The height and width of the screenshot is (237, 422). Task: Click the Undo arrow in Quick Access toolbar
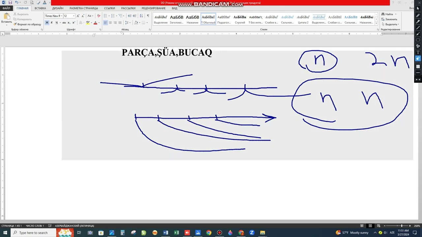tap(16, 3)
